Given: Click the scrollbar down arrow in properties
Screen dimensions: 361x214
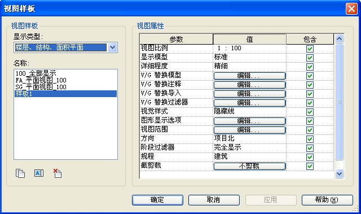Looking at the screenshot, I should (339, 173).
